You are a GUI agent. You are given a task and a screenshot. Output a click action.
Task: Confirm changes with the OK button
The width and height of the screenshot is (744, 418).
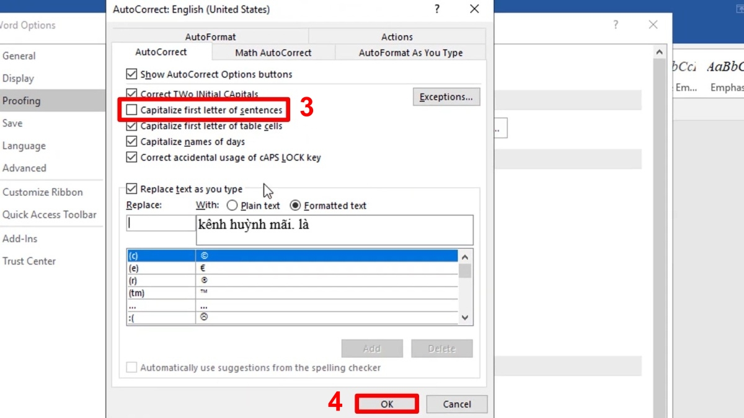386,403
